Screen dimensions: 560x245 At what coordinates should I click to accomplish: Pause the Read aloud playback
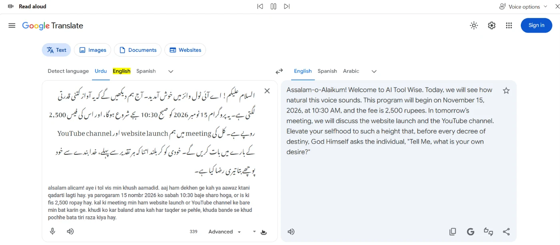tap(274, 6)
